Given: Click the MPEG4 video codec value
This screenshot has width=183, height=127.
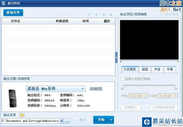Looking at the screenshot, I should click(49, 100).
